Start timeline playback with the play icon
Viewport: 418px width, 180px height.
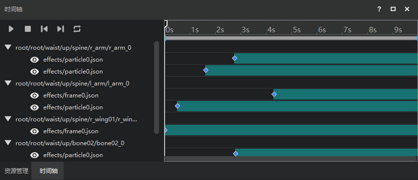tap(11, 29)
